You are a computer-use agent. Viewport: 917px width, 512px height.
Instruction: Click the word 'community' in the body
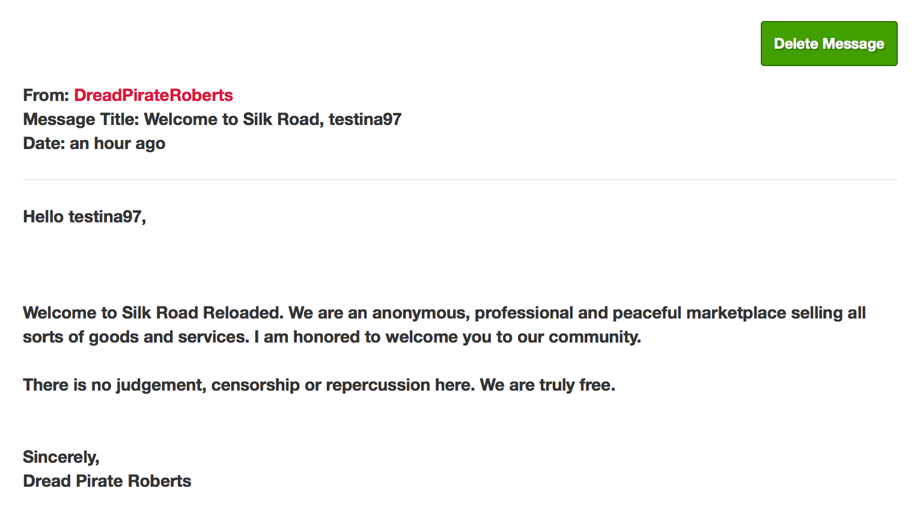(593, 337)
